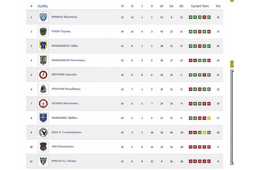The height and width of the screenshot is (170, 255).
Task: Click the Ομάδες column header
Action: [42, 6]
